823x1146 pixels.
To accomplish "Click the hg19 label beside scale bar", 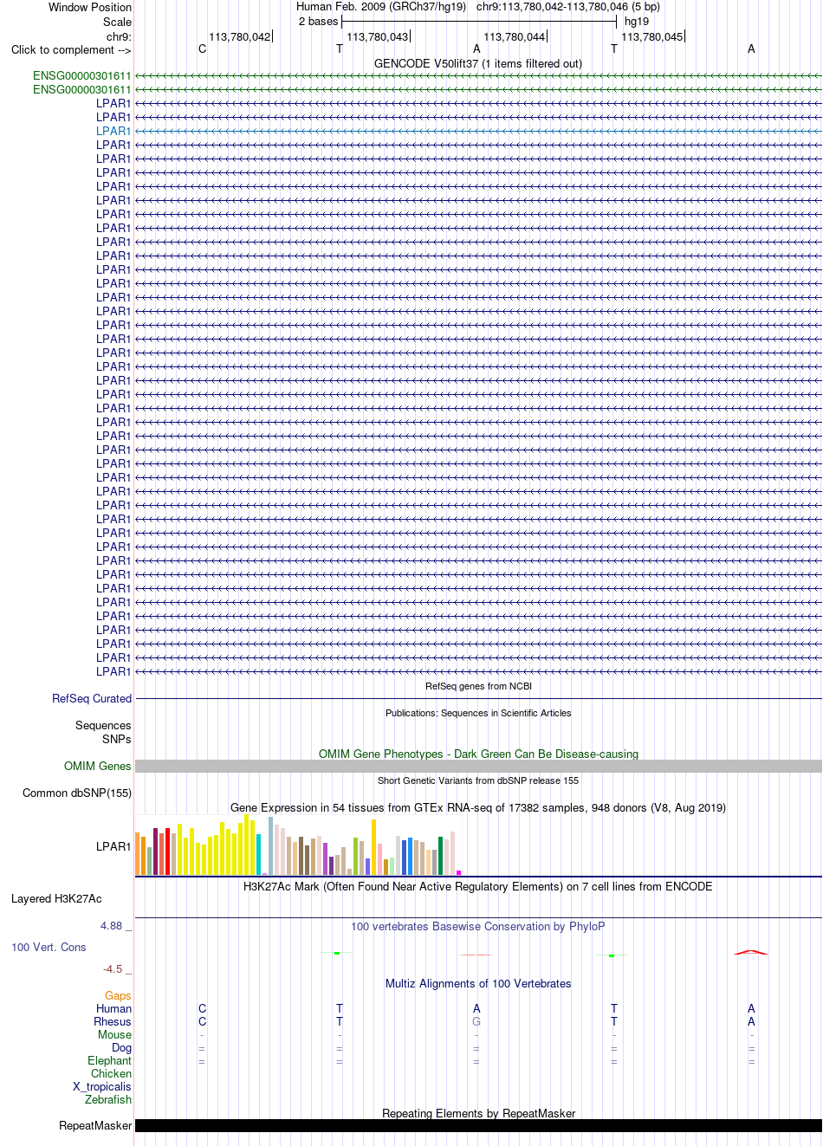I will tap(637, 22).
